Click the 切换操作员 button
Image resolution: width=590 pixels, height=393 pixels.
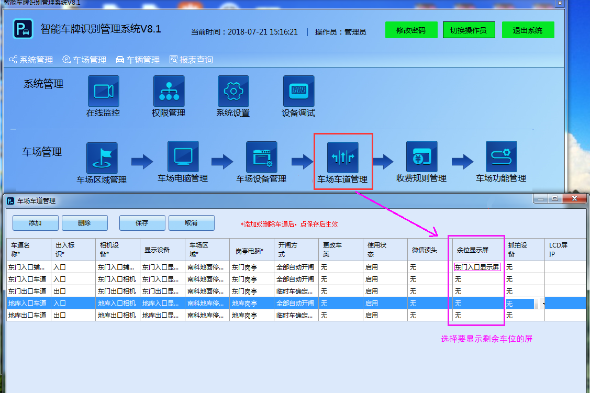(x=469, y=30)
